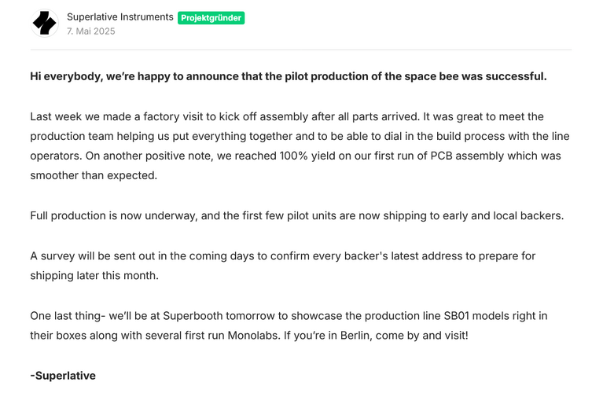Screen dimensions: 592x393
Task: Click the bold pilot production announcement headline
Action: (288, 76)
